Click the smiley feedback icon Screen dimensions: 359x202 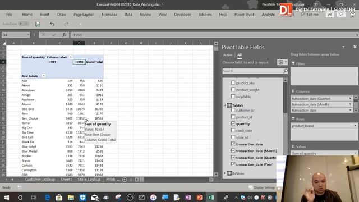(x=353, y=15)
